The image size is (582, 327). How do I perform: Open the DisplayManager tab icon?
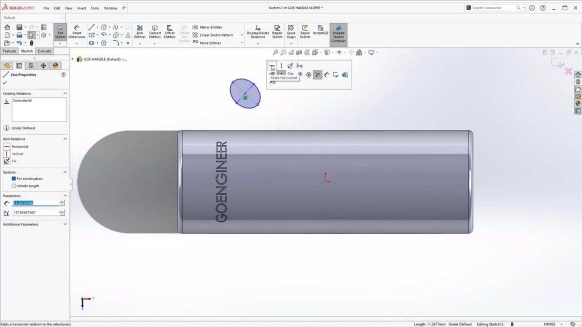[55, 65]
